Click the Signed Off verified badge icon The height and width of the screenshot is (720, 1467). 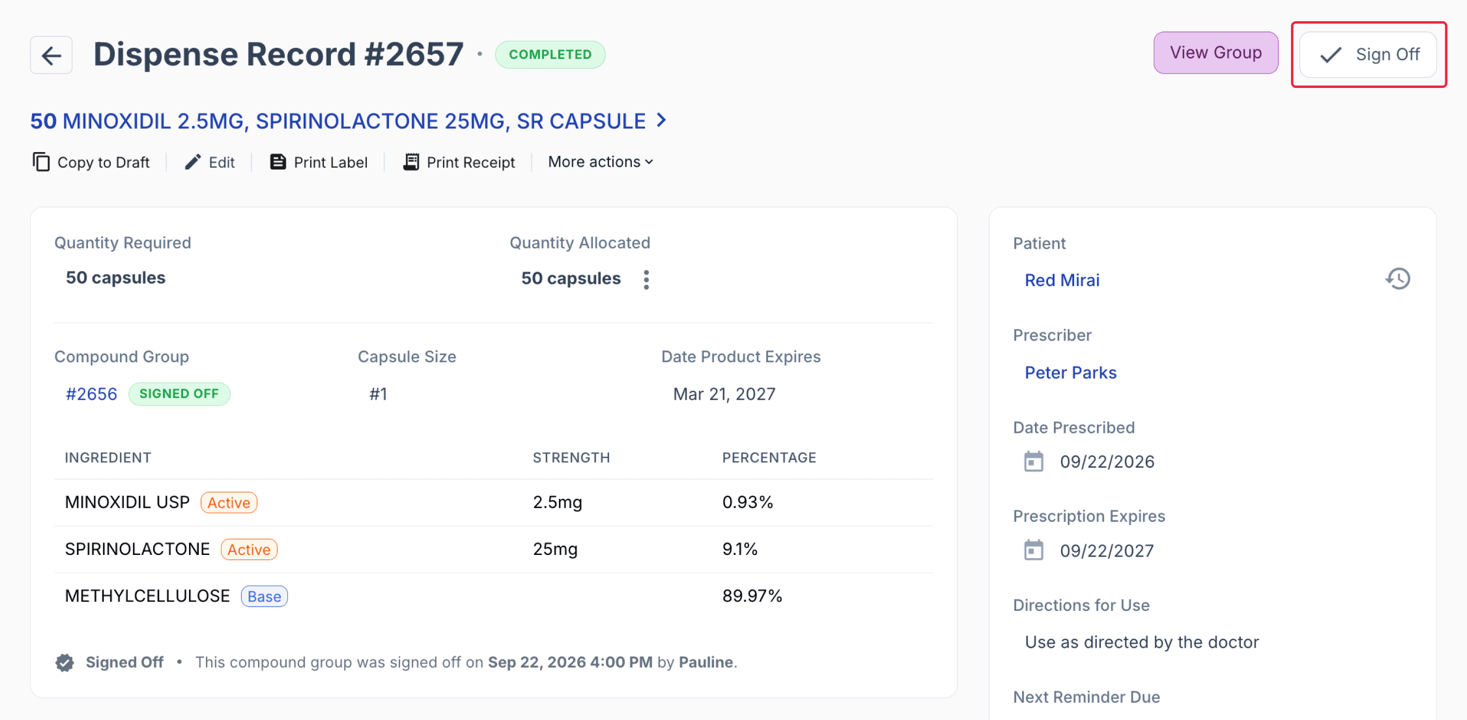(64, 662)
